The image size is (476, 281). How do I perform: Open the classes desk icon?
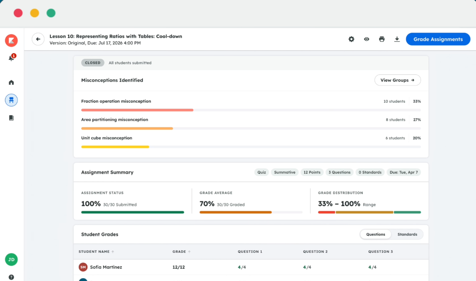pos(11,100)
